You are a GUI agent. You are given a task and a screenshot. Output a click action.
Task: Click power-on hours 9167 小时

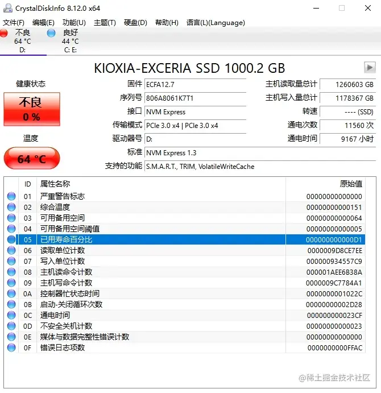(348, 139)
